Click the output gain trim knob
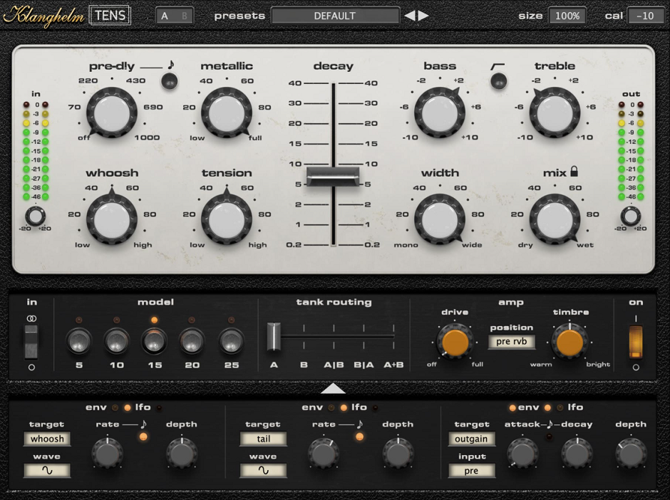This screenshot has width=670, height=500. [x=630, y=216]
